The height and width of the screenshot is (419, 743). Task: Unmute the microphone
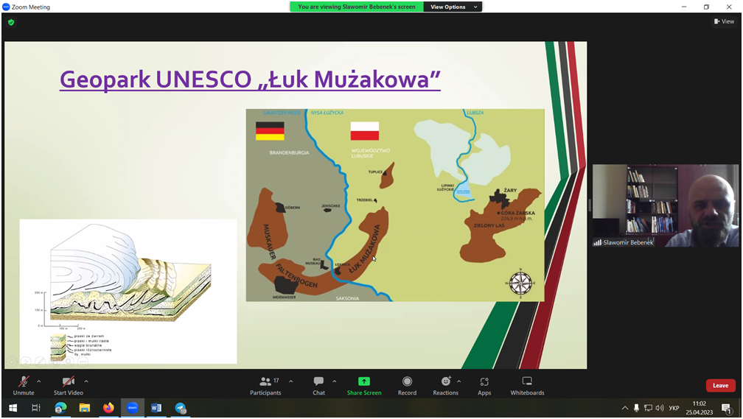(24, 384)
